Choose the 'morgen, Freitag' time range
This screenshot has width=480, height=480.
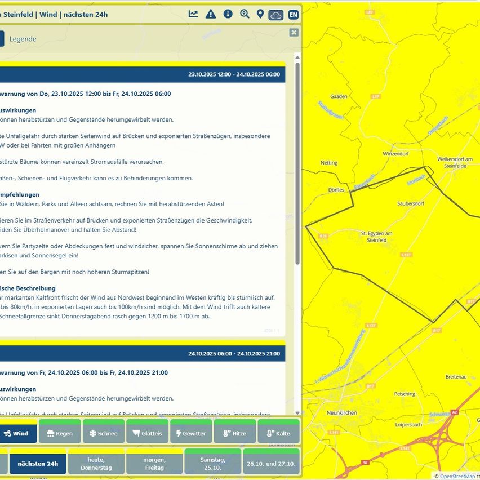(x=154, y=464)
